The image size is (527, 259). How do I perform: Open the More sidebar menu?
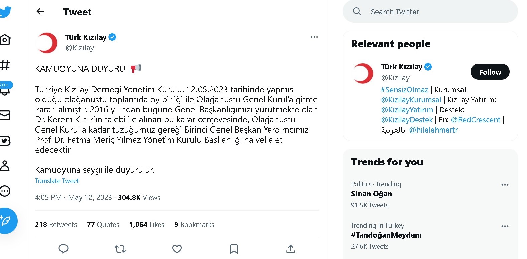pyautogui.click(x=5, y=191)
